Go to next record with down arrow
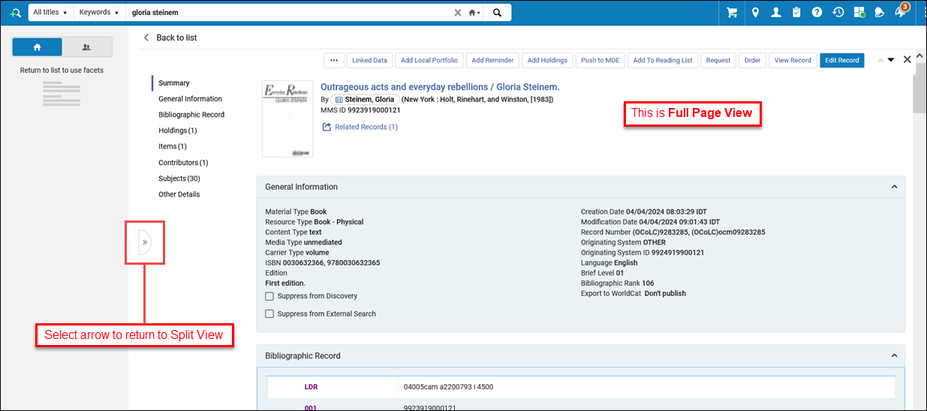927x411 pixels. pyautogui.click(x=891, y=60)
